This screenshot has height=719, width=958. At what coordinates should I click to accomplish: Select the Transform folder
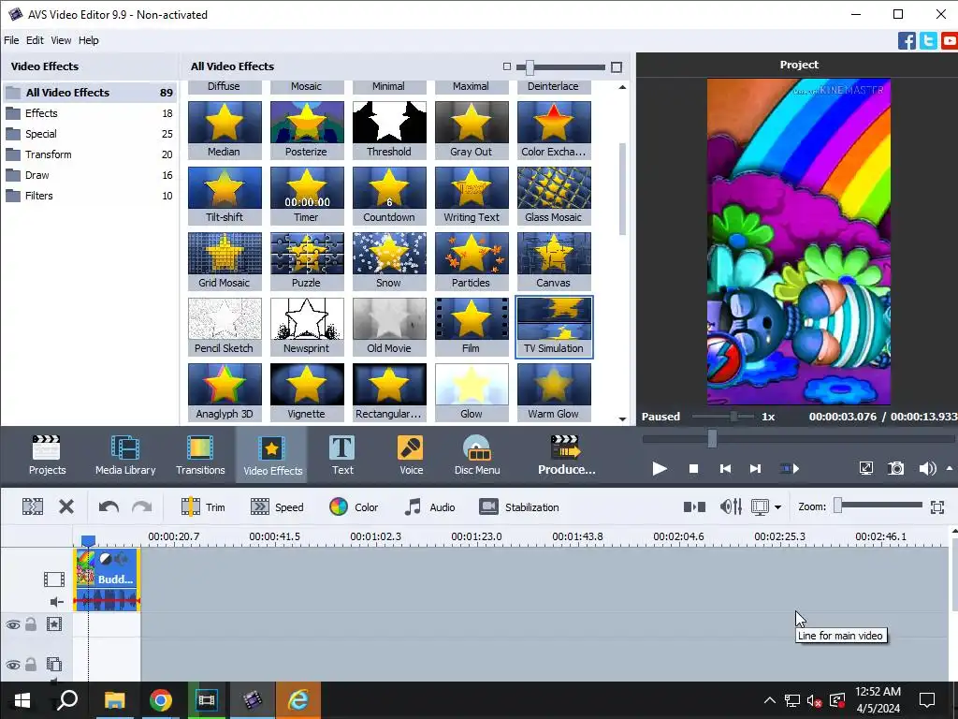pyautogui.click(x=89, y=154)
